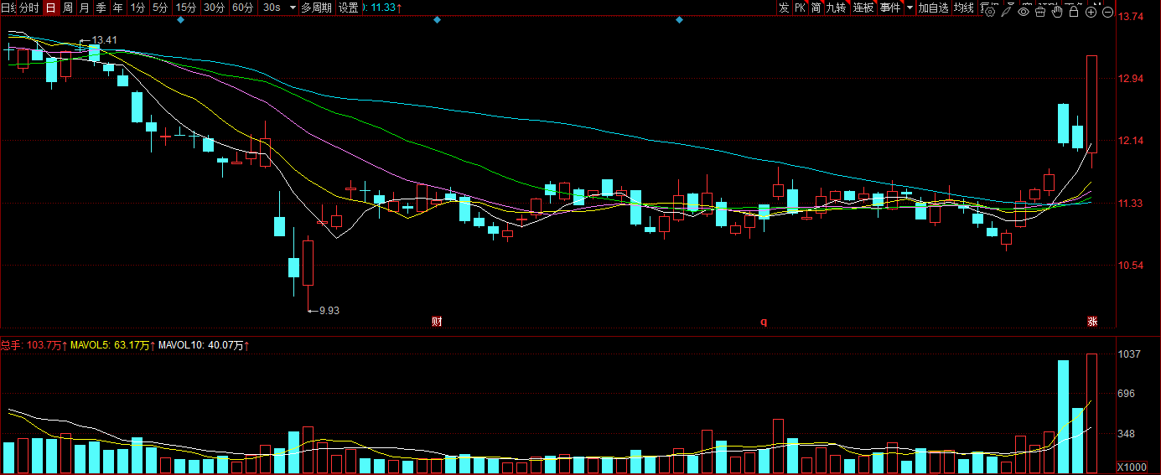Open 设置 settings button

(349, 8)
